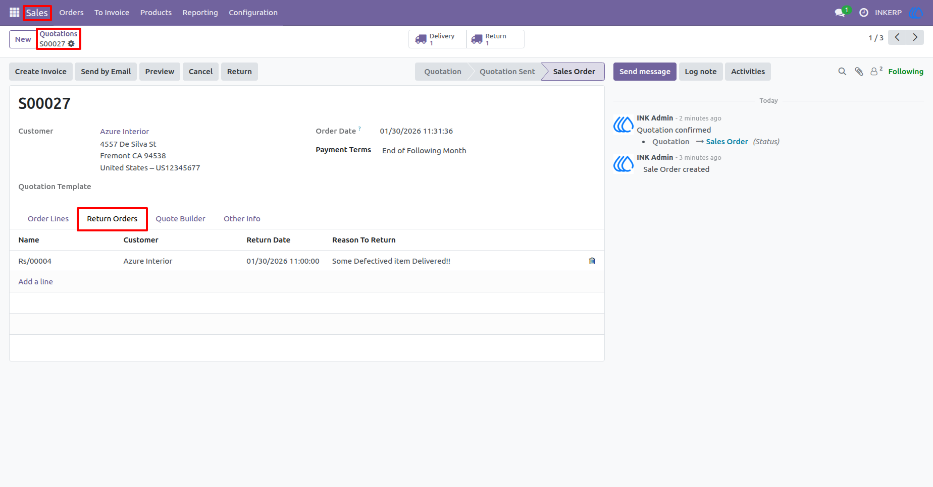Open the Reporting menu
933x487 pixels.
[x=200, y=13]
